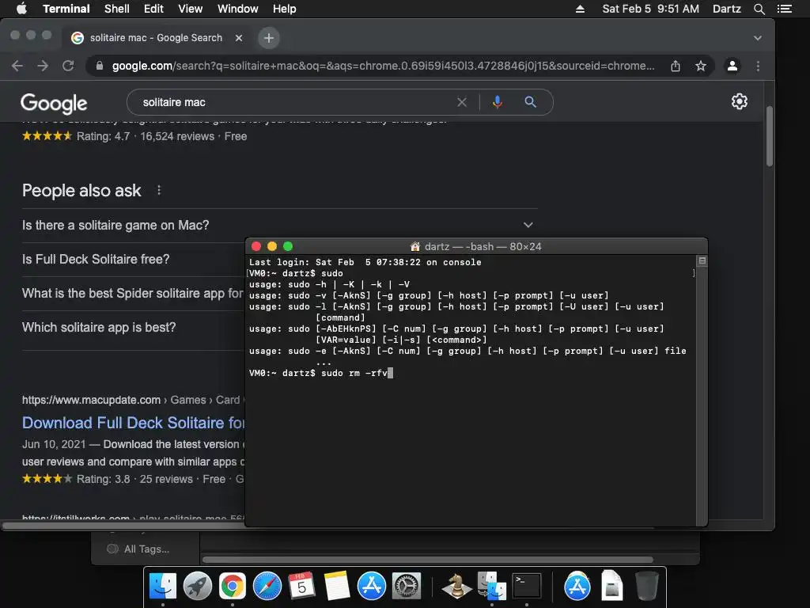810x608 pixels.
Task: Submit search with the magnifier icon
Action: coord(530,102)
